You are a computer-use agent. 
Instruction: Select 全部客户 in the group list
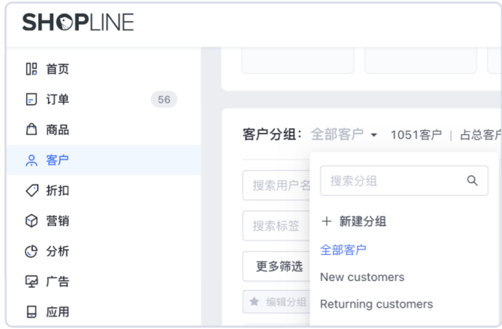click(343, 249)
